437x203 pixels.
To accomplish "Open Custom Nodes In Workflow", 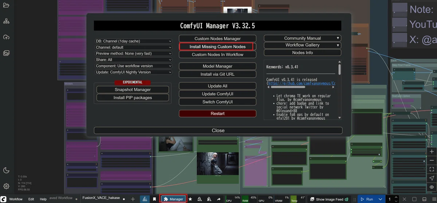I will [217, 54].
